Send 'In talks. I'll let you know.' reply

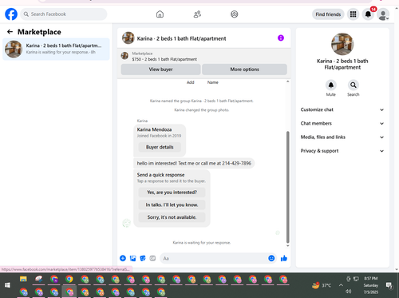pos(172,205)
